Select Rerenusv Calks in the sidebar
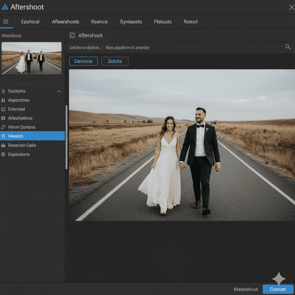 click(x=3, y=145)
